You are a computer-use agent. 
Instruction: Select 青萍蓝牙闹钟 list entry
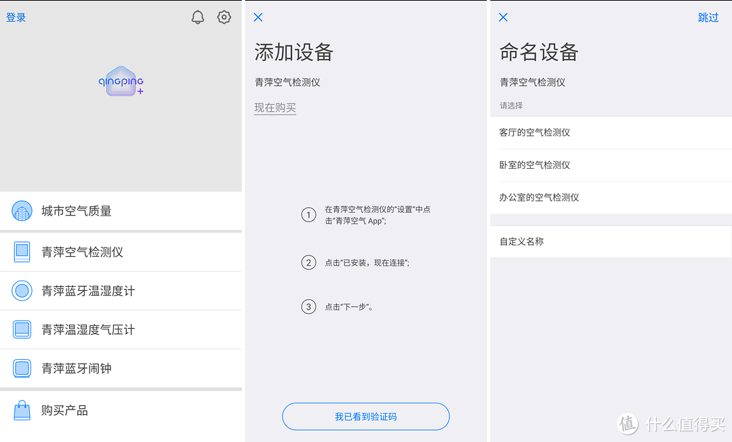(121, 368)
